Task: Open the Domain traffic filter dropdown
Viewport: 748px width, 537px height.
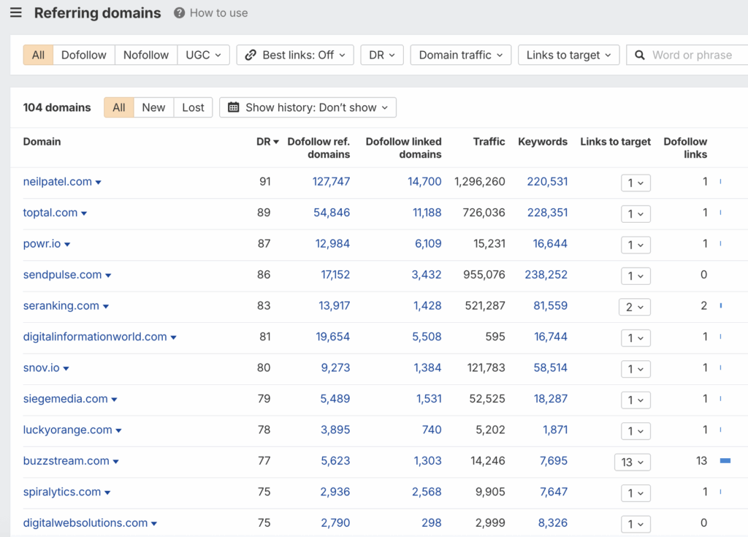Action: pyautogui.click(x=460, y=55)
